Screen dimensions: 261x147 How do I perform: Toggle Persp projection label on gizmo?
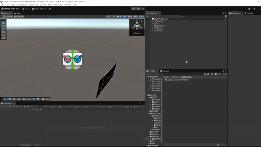click(x=137, y=33)
